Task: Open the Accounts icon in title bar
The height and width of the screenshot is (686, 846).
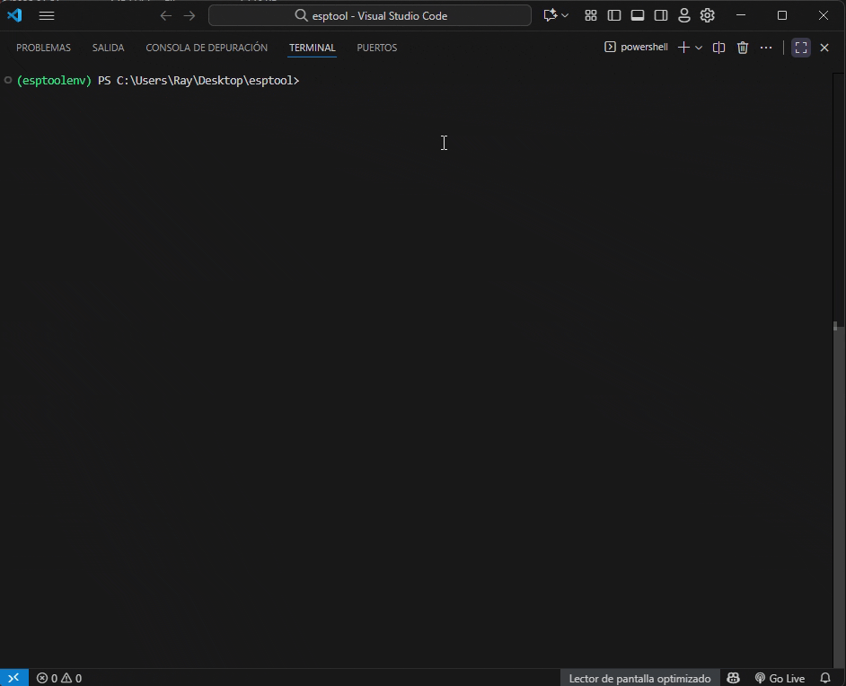Action: tap(684, 15)
